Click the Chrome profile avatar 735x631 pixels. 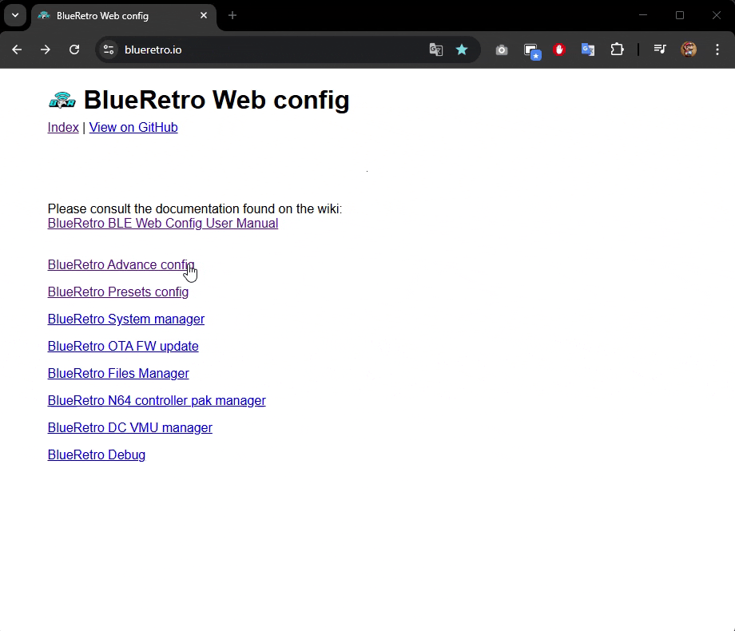pos(689,50)
